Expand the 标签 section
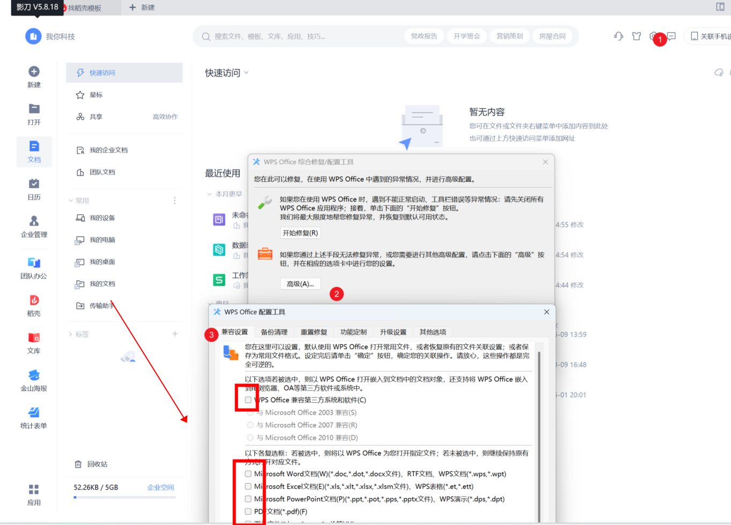Image resolution: width=731 pixels, height=525 pixels. pos(71,334)
